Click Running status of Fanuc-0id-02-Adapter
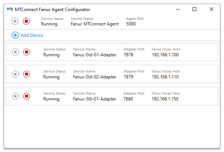The height and width of the screenshot is (152, 224). click(51, 77)
